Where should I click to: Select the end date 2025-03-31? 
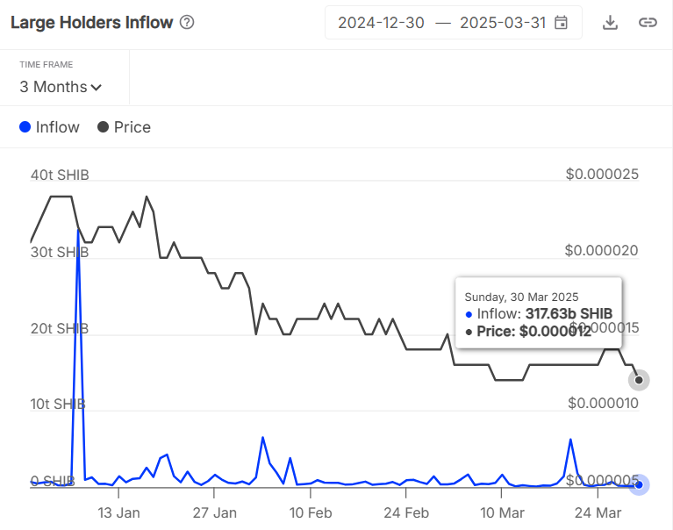[x=503, y=22]
